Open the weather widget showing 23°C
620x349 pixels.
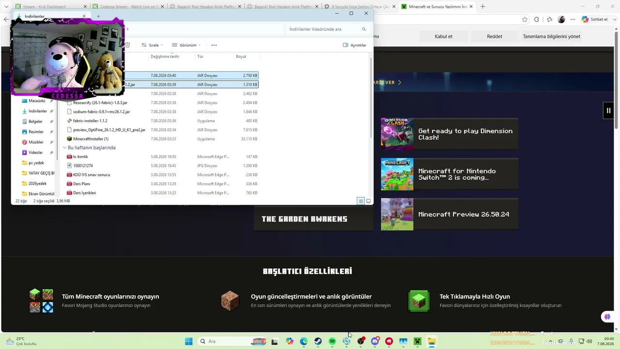click(x=21, y=341)
